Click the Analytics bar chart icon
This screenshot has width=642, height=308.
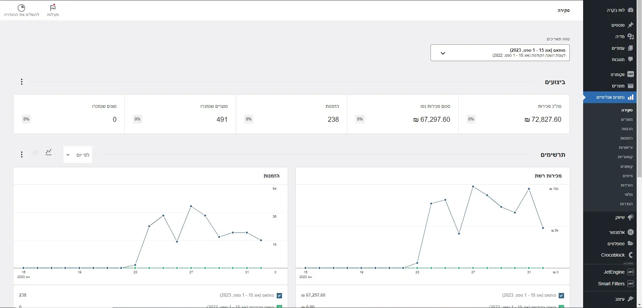coord(631,97)
